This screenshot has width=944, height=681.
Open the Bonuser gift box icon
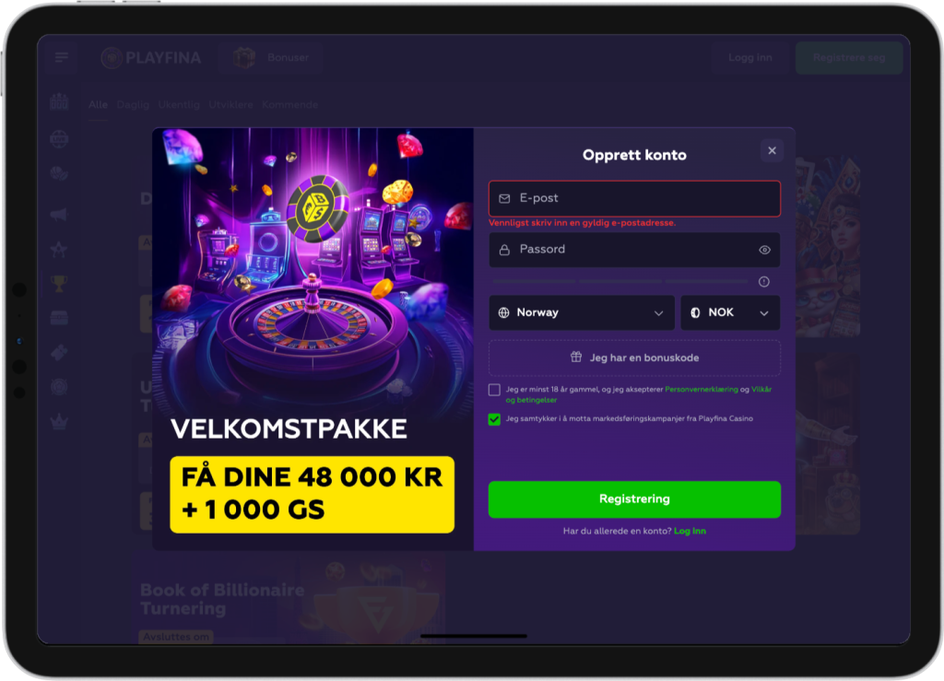click(x=244, y=58)
